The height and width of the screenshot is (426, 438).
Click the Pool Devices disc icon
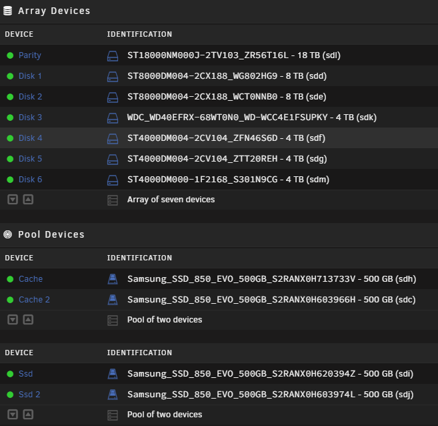pos(8,234)
